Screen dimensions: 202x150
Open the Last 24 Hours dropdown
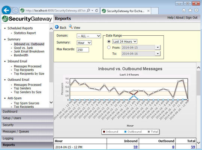pyautogui.click(x=125, y=42)
